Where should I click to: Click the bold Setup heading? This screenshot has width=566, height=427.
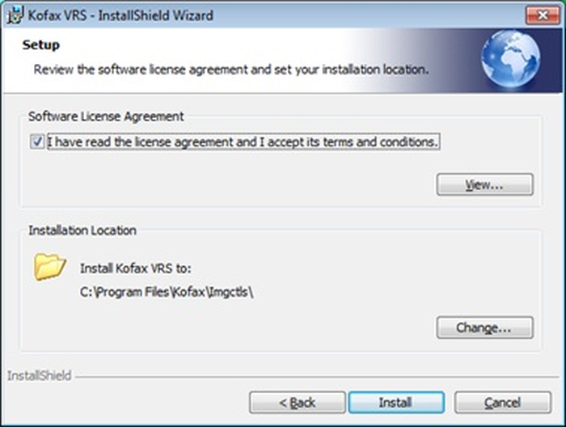[40, 45]
